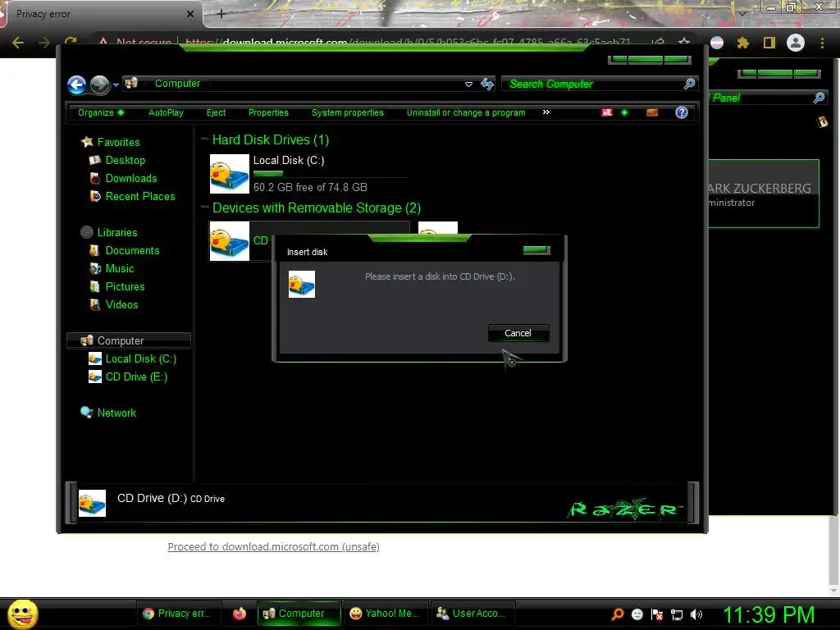The height and width of the screenshot is (630, 840).
Task: Close the Insert disk dialog
Action: pyautogui.click(x=536, y=249)
